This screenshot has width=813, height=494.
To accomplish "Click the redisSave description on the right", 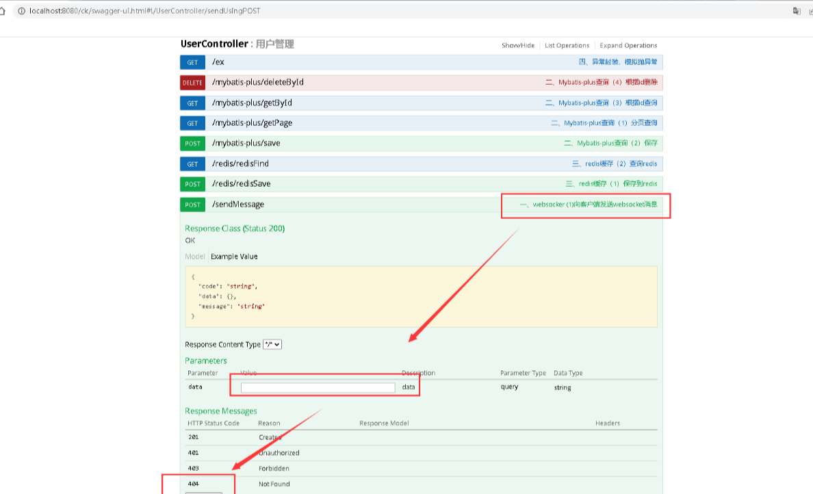I will 611,183.
